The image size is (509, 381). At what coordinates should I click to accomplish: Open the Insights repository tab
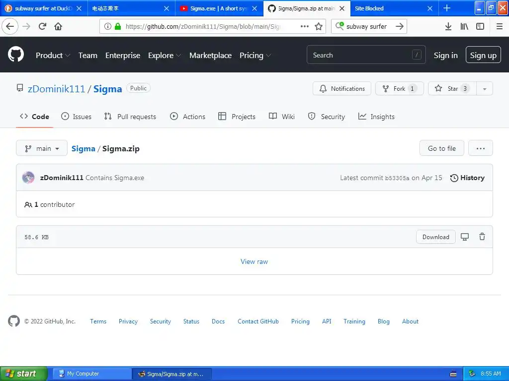(x=376, y=117)
